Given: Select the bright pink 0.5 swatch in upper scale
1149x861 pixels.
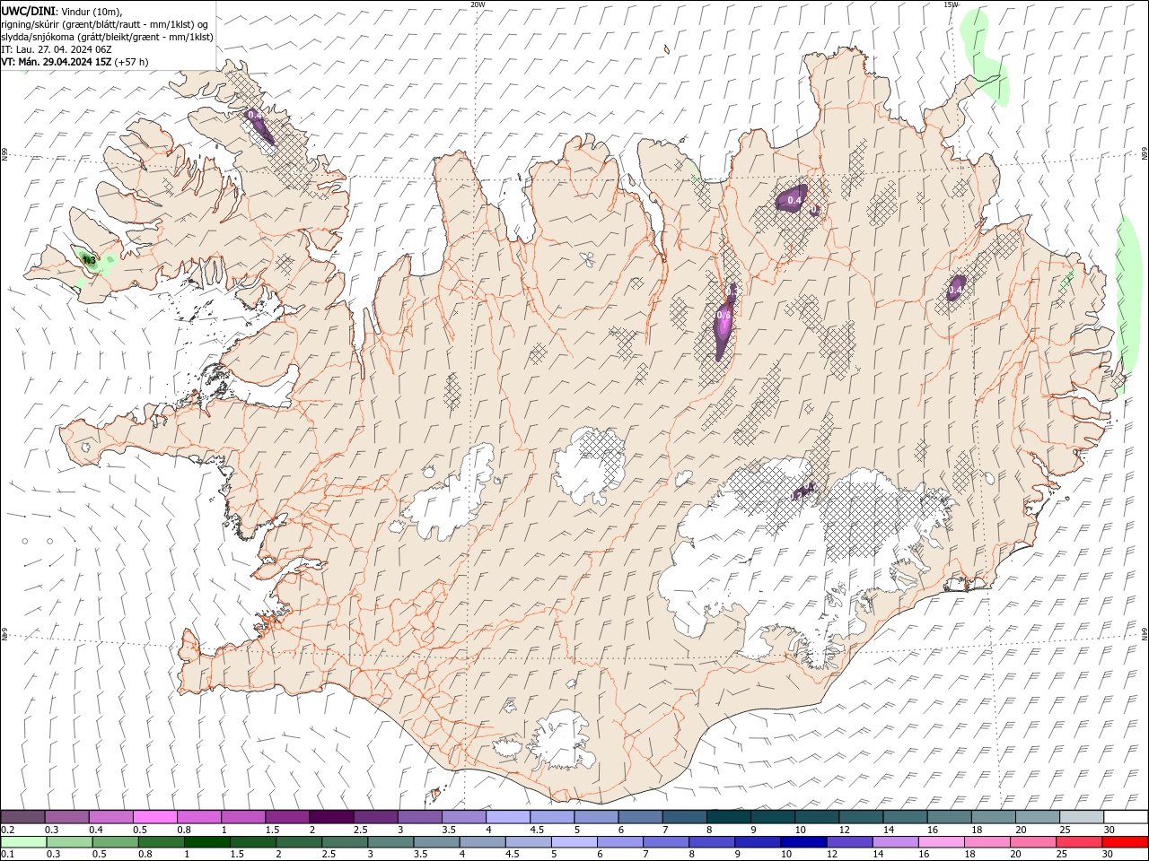Looking at the screenshot, I should point(155,816).
